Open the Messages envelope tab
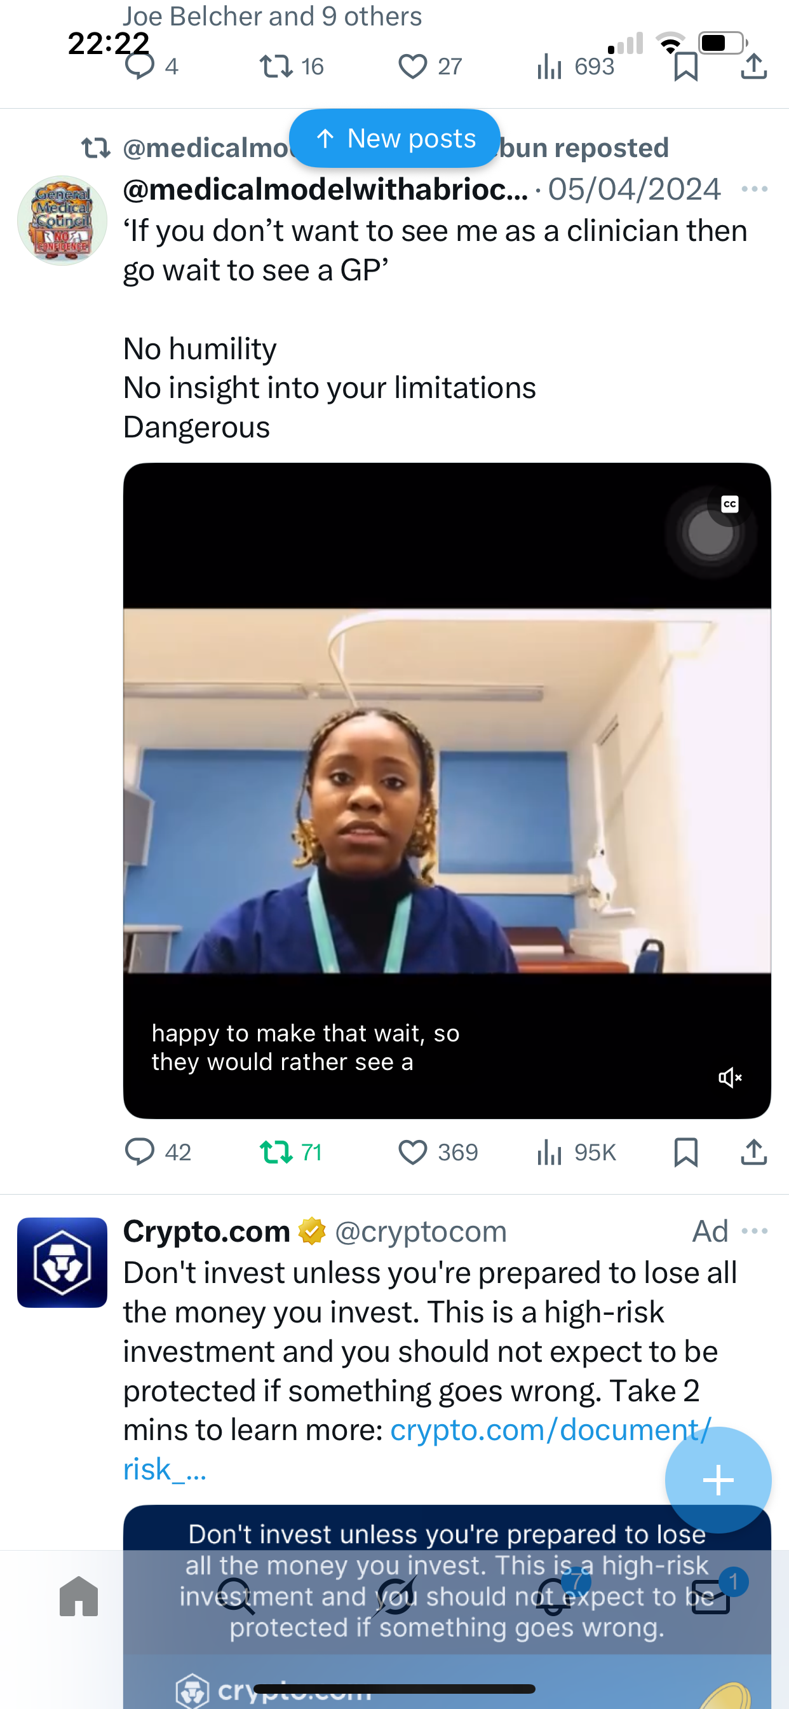This screenshot has height=1709, width=789. [712, 1596]
